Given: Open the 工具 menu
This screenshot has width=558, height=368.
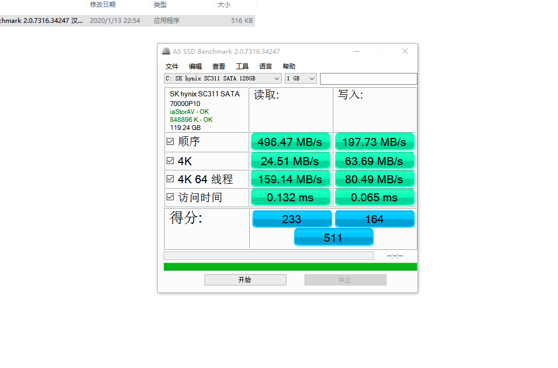Looking at the screenshot, I should [x=242, y=66].
